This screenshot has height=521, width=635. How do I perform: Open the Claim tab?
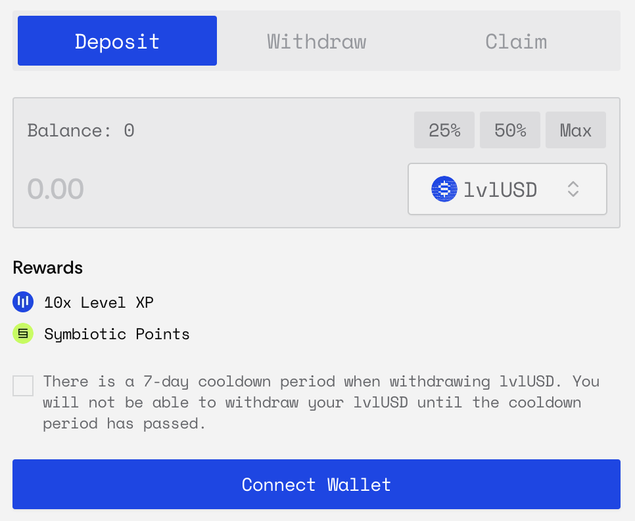point(516,41)
